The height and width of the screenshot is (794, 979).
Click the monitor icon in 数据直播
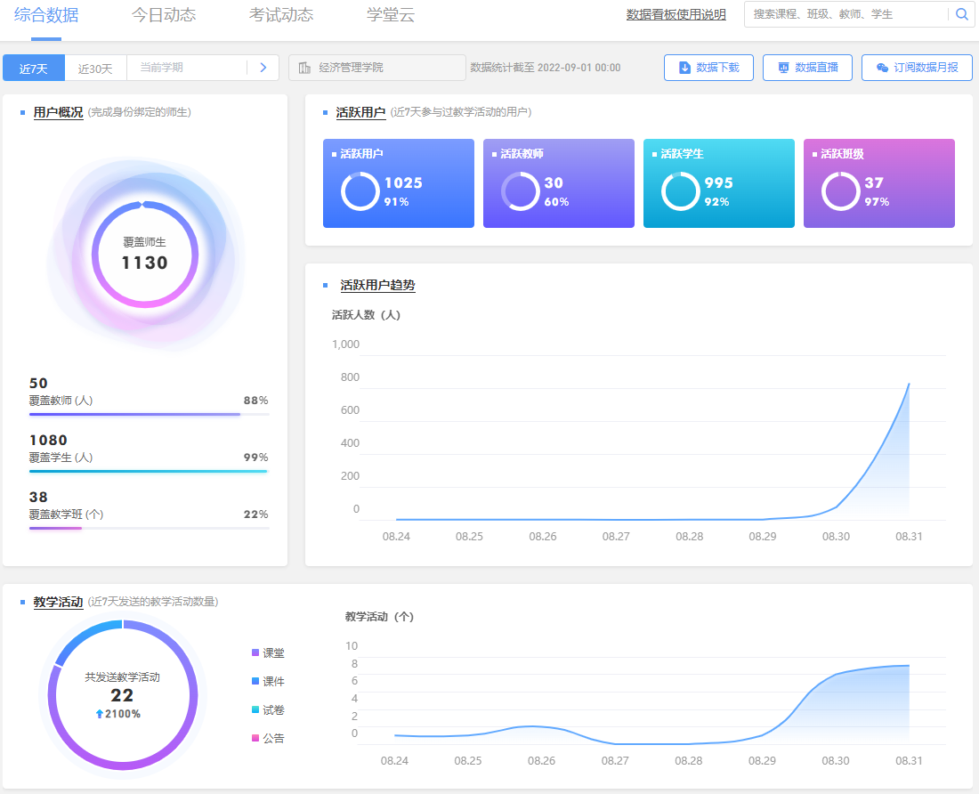[x=783, y=68]
